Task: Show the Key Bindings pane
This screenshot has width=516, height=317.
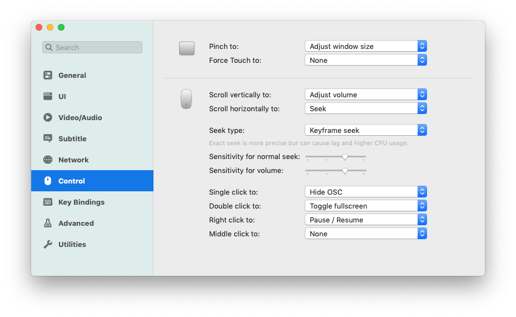Action: 92,202
